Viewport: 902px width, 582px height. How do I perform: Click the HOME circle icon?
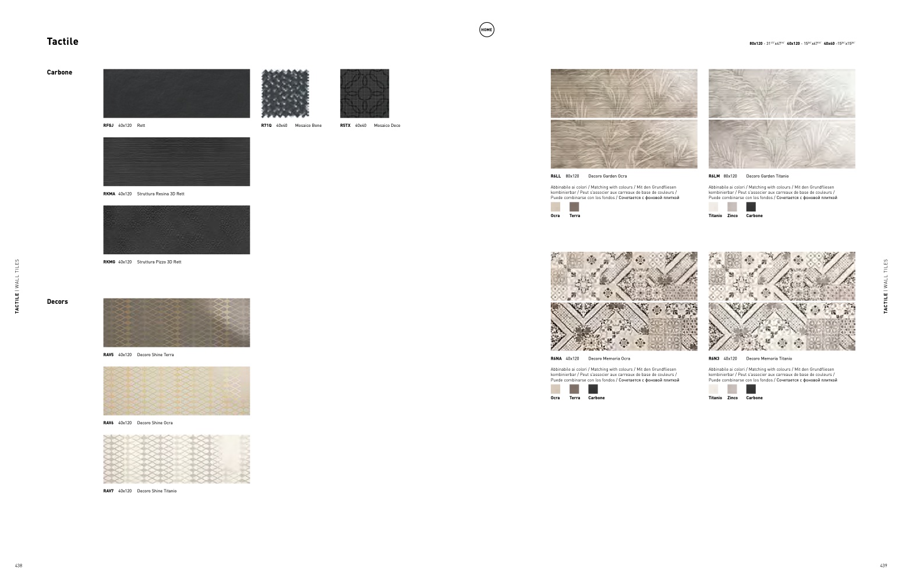point(486,30)
